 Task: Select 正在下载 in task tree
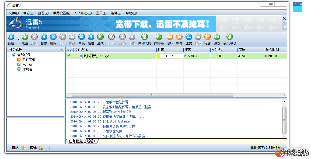point(29,60)
